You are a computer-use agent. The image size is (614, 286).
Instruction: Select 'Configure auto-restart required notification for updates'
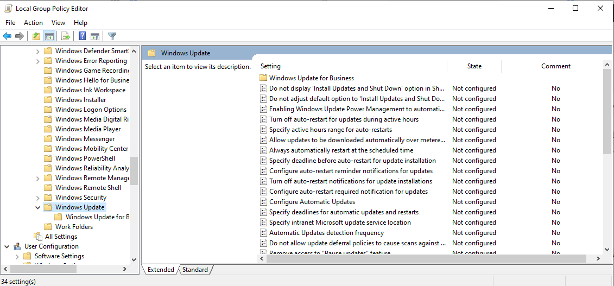point(349,192)
